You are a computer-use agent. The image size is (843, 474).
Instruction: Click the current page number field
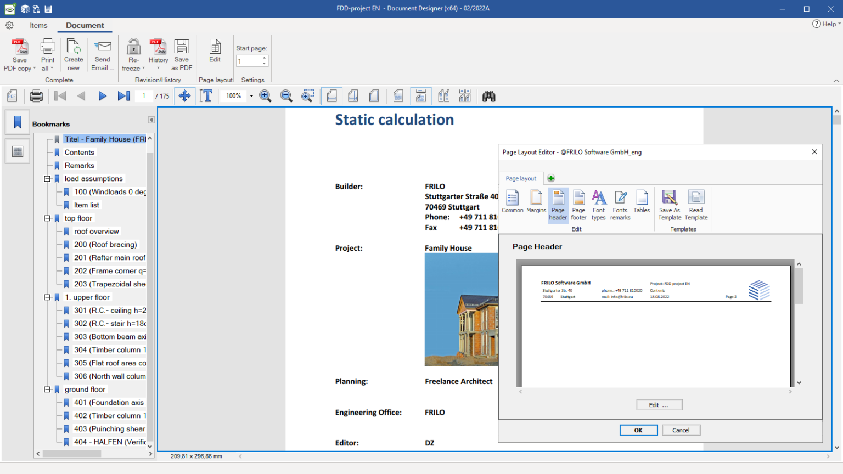(x=143, y=96)
